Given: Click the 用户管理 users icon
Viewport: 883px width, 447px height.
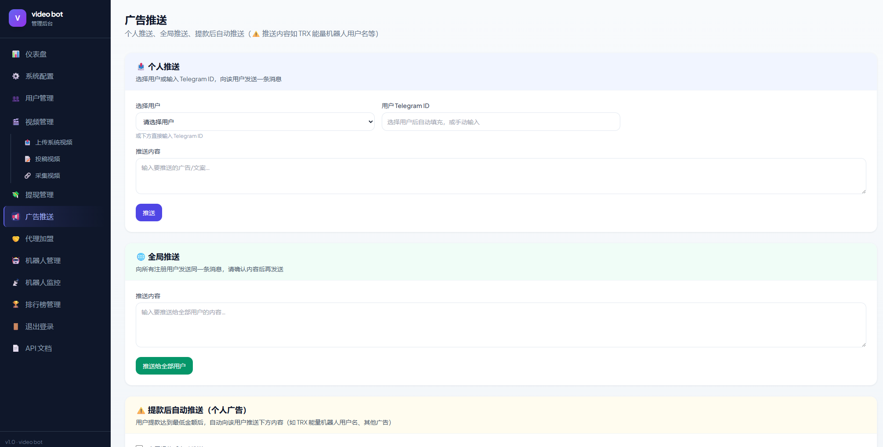Looking at the screenshot, I should [16, 98].
